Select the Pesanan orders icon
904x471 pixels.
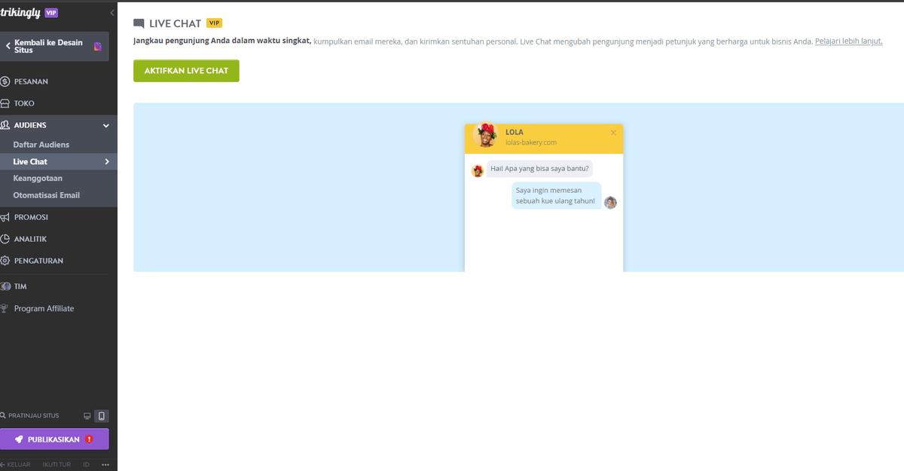tap(7, 80)
